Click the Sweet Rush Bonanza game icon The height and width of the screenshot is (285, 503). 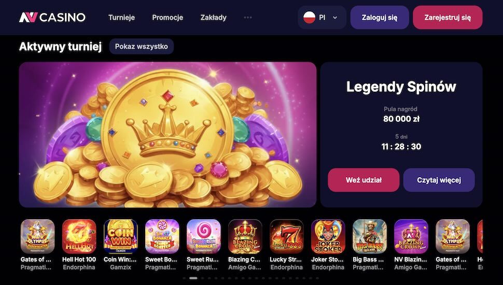[x=203, y=237]
